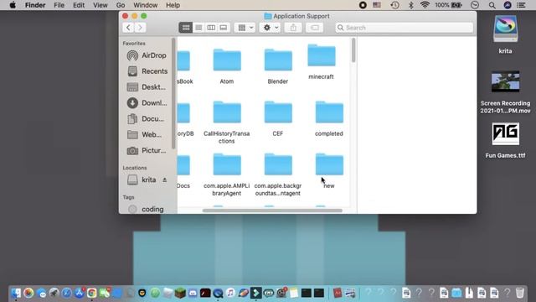Screen dimensions: 536x302
Task: Open Documents in Finder sidebar
Action: [147, 119]
